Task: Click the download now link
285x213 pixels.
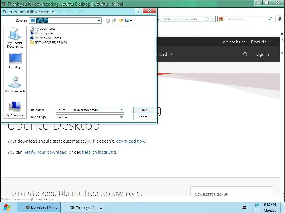Action: tap(131, 141)
